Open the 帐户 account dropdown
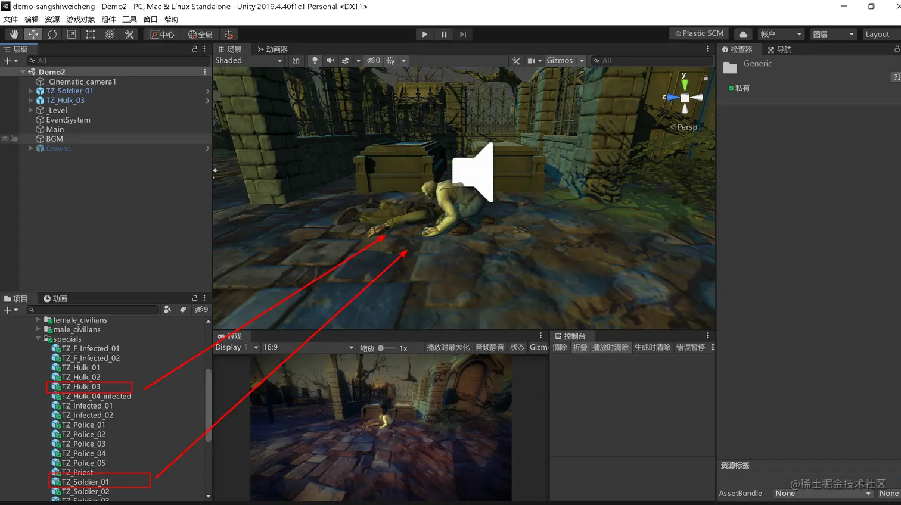This screenshot has height=505, width=901. tap(781, 34)
